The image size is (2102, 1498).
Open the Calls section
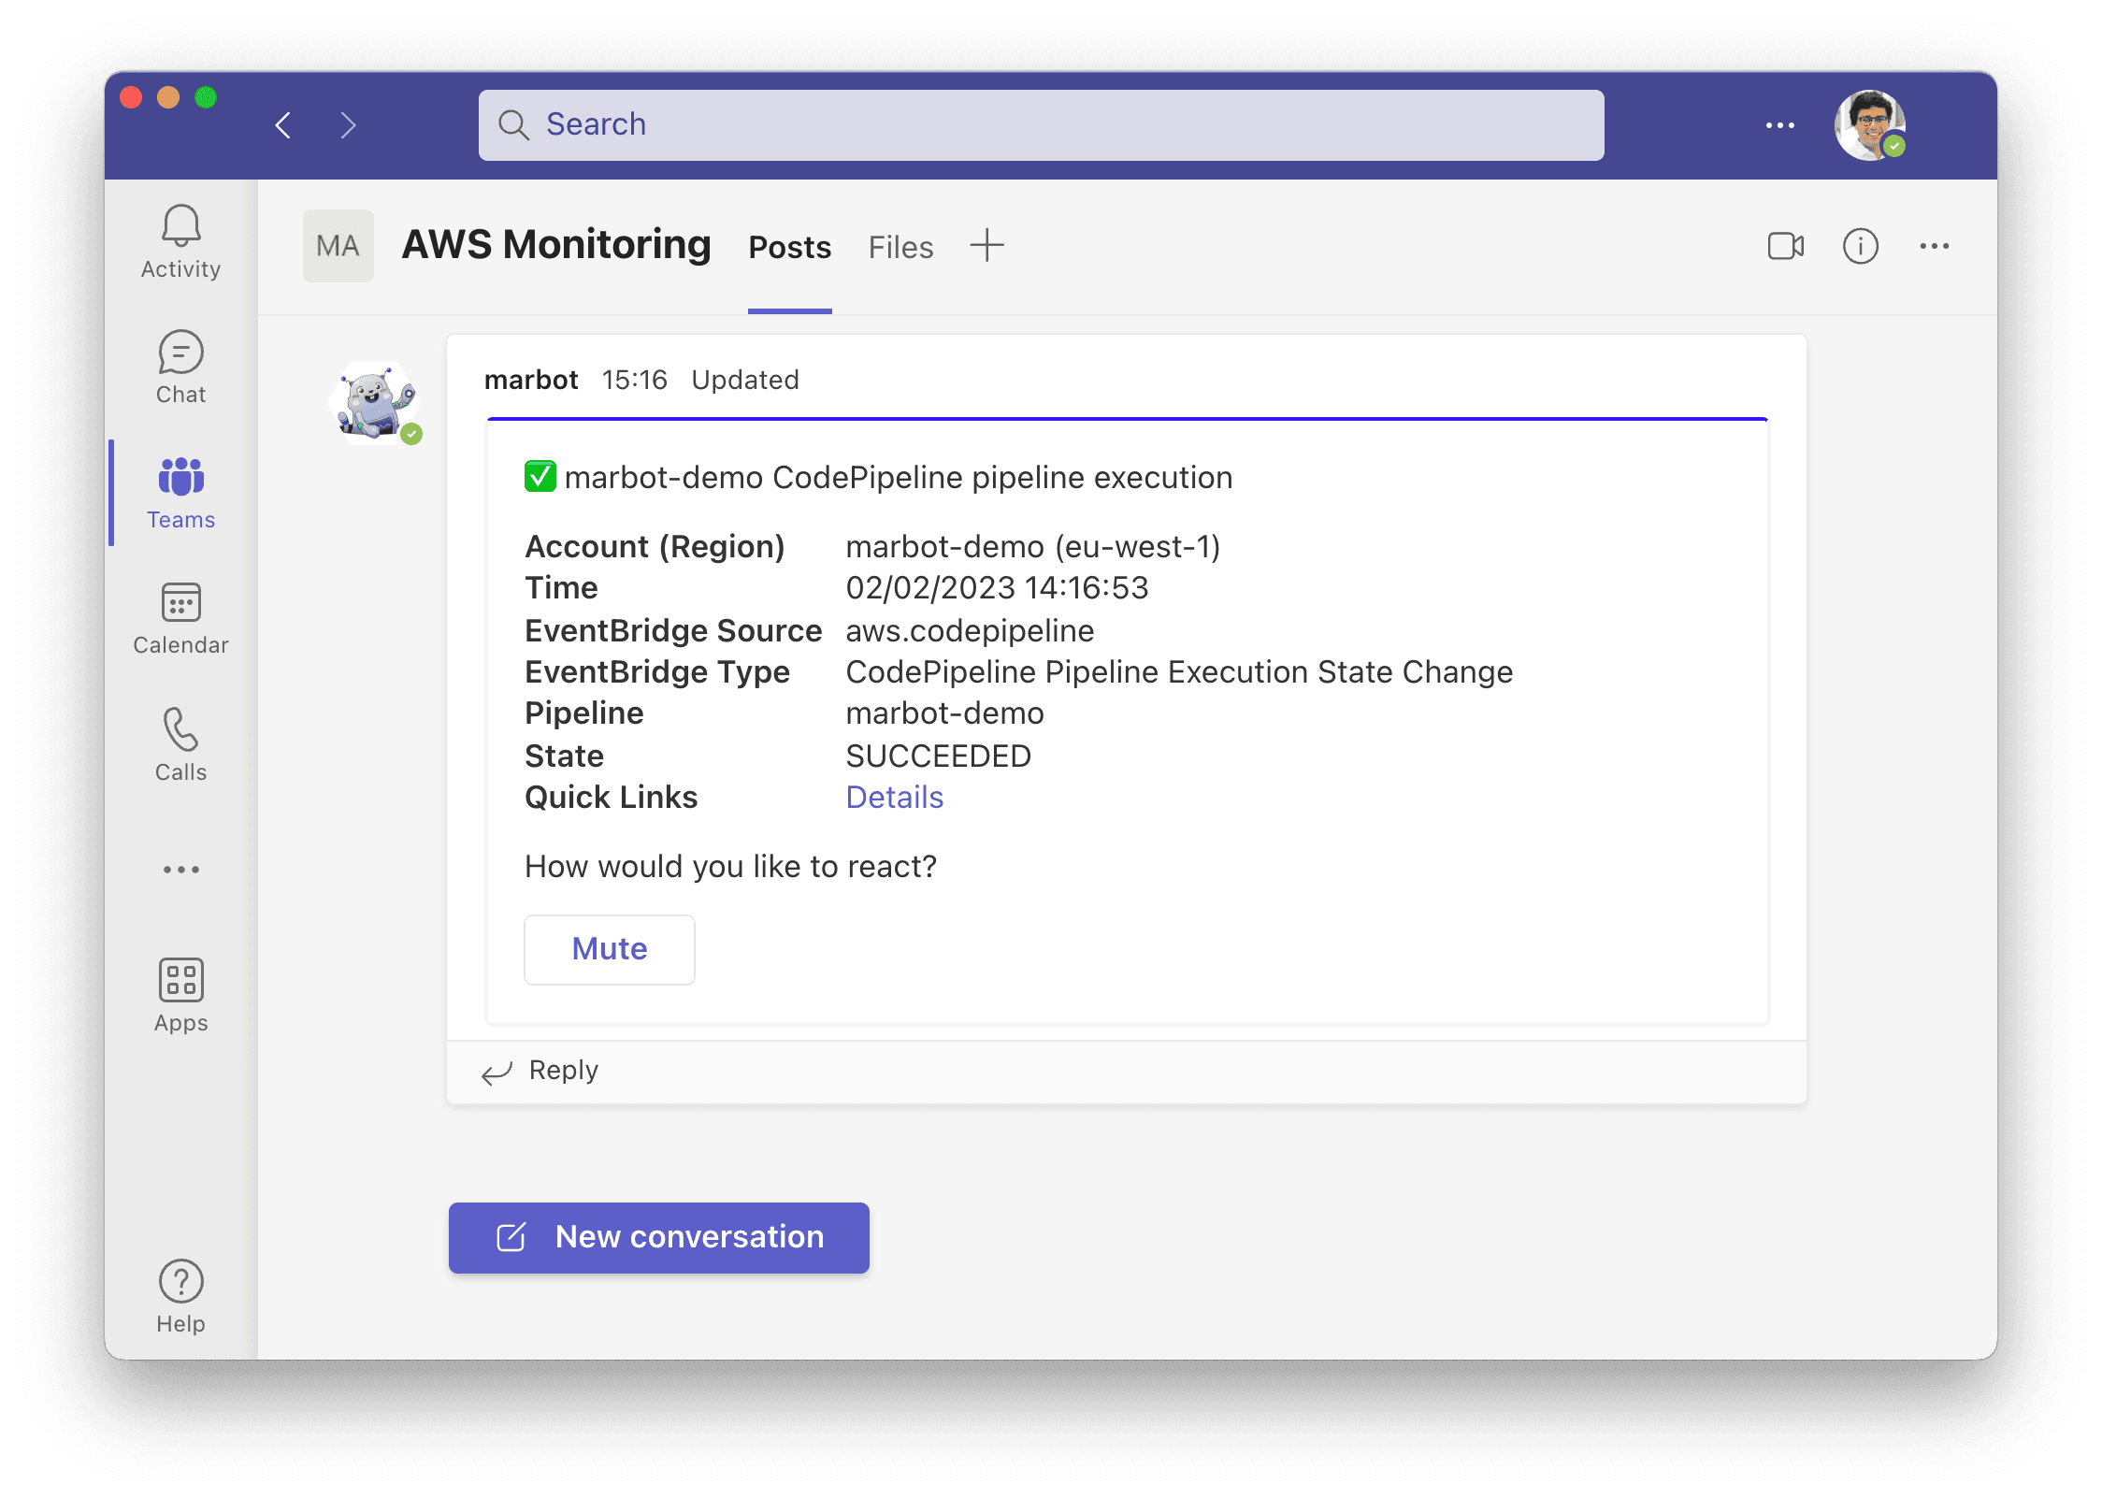coord(180,744)
